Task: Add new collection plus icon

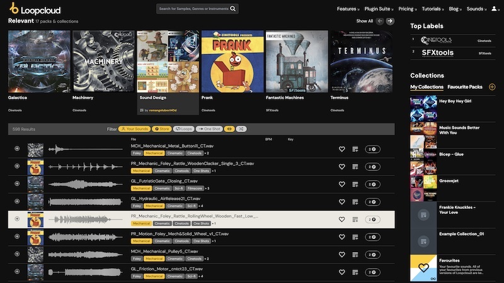Action: tap(492, 87)
